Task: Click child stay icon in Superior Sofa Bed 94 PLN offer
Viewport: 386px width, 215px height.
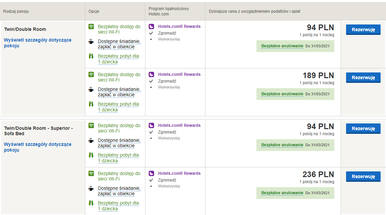Action: pyautogui.click(x=91, y=155)
